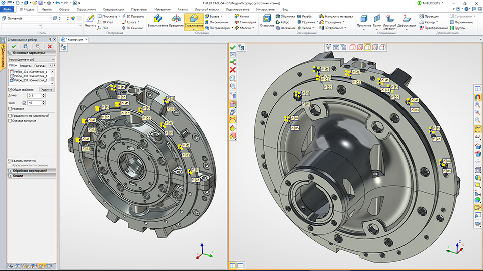Select the 3D Профиль tool

pyautogui.click(x=133, y=16)
